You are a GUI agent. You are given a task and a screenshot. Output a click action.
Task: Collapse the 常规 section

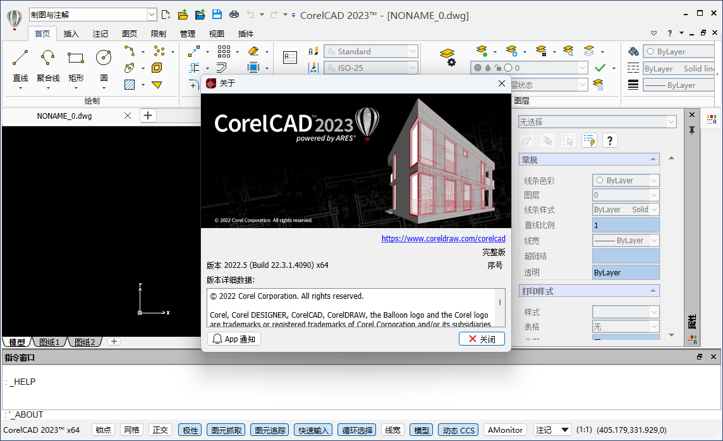coord(653,159)
